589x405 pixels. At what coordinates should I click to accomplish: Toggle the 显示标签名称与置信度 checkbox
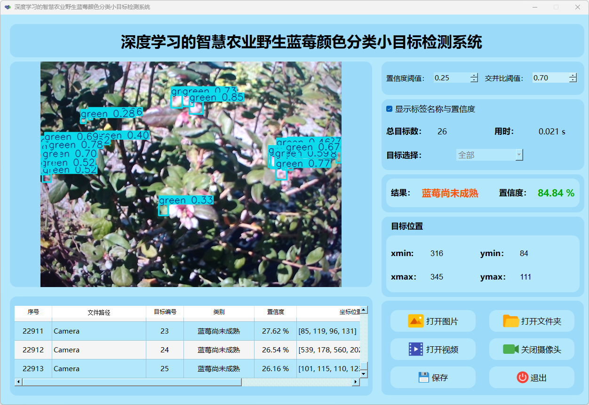click(x=390, y=109)
